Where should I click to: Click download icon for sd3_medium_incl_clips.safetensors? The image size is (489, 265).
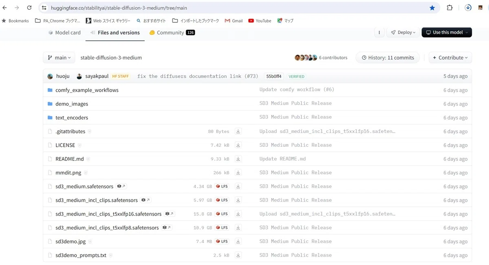tap(238, 200)
